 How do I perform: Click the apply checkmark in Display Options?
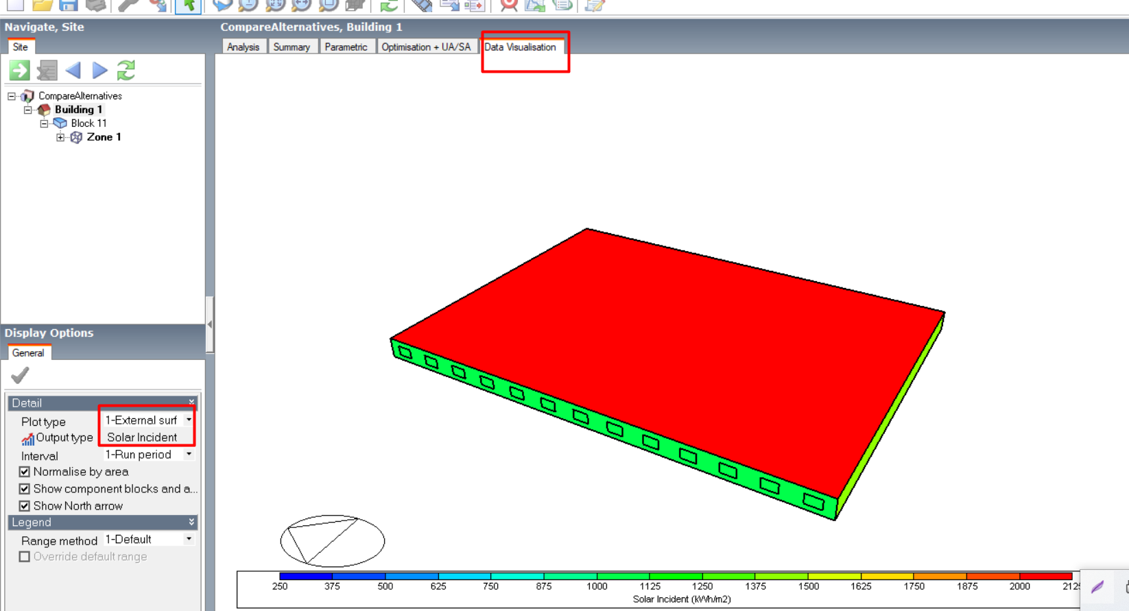(20, 375)
